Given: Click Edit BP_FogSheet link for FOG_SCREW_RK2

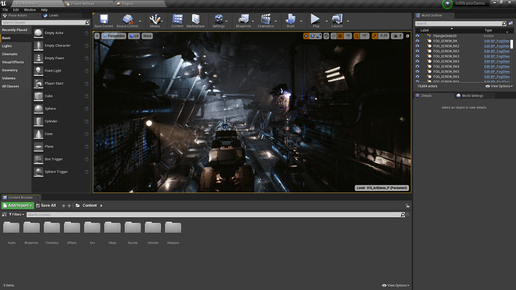Looking at the screenshot, I should click(496, 46).
